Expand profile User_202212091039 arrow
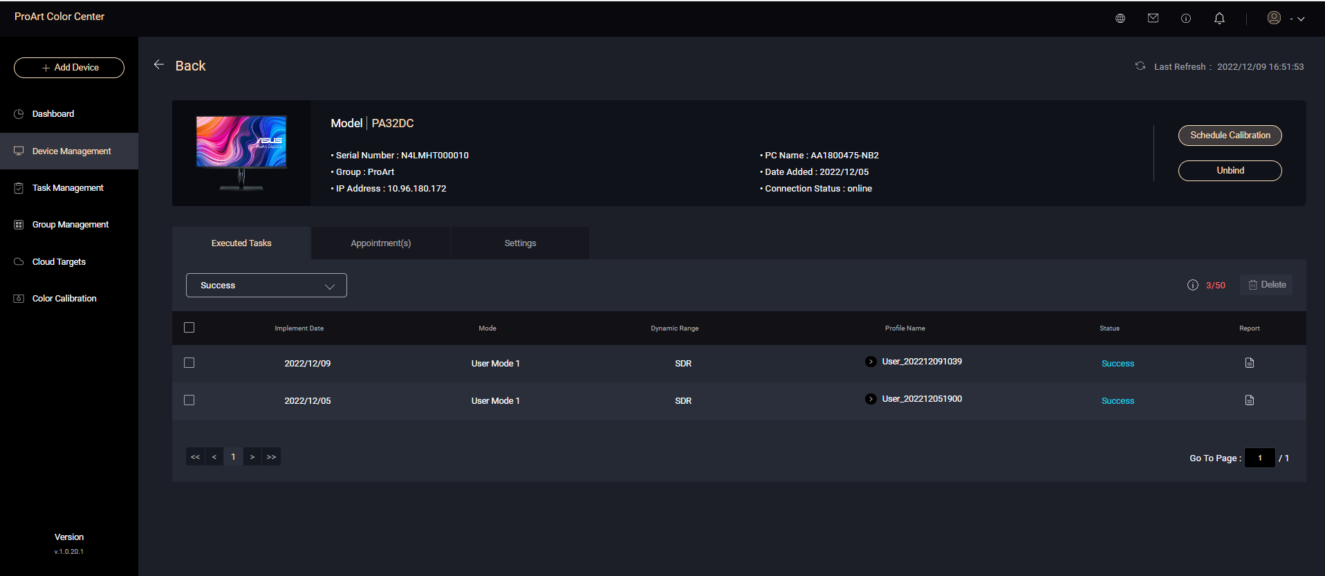Viewport: 1325px width, 576px height. [x=871, y=362]
